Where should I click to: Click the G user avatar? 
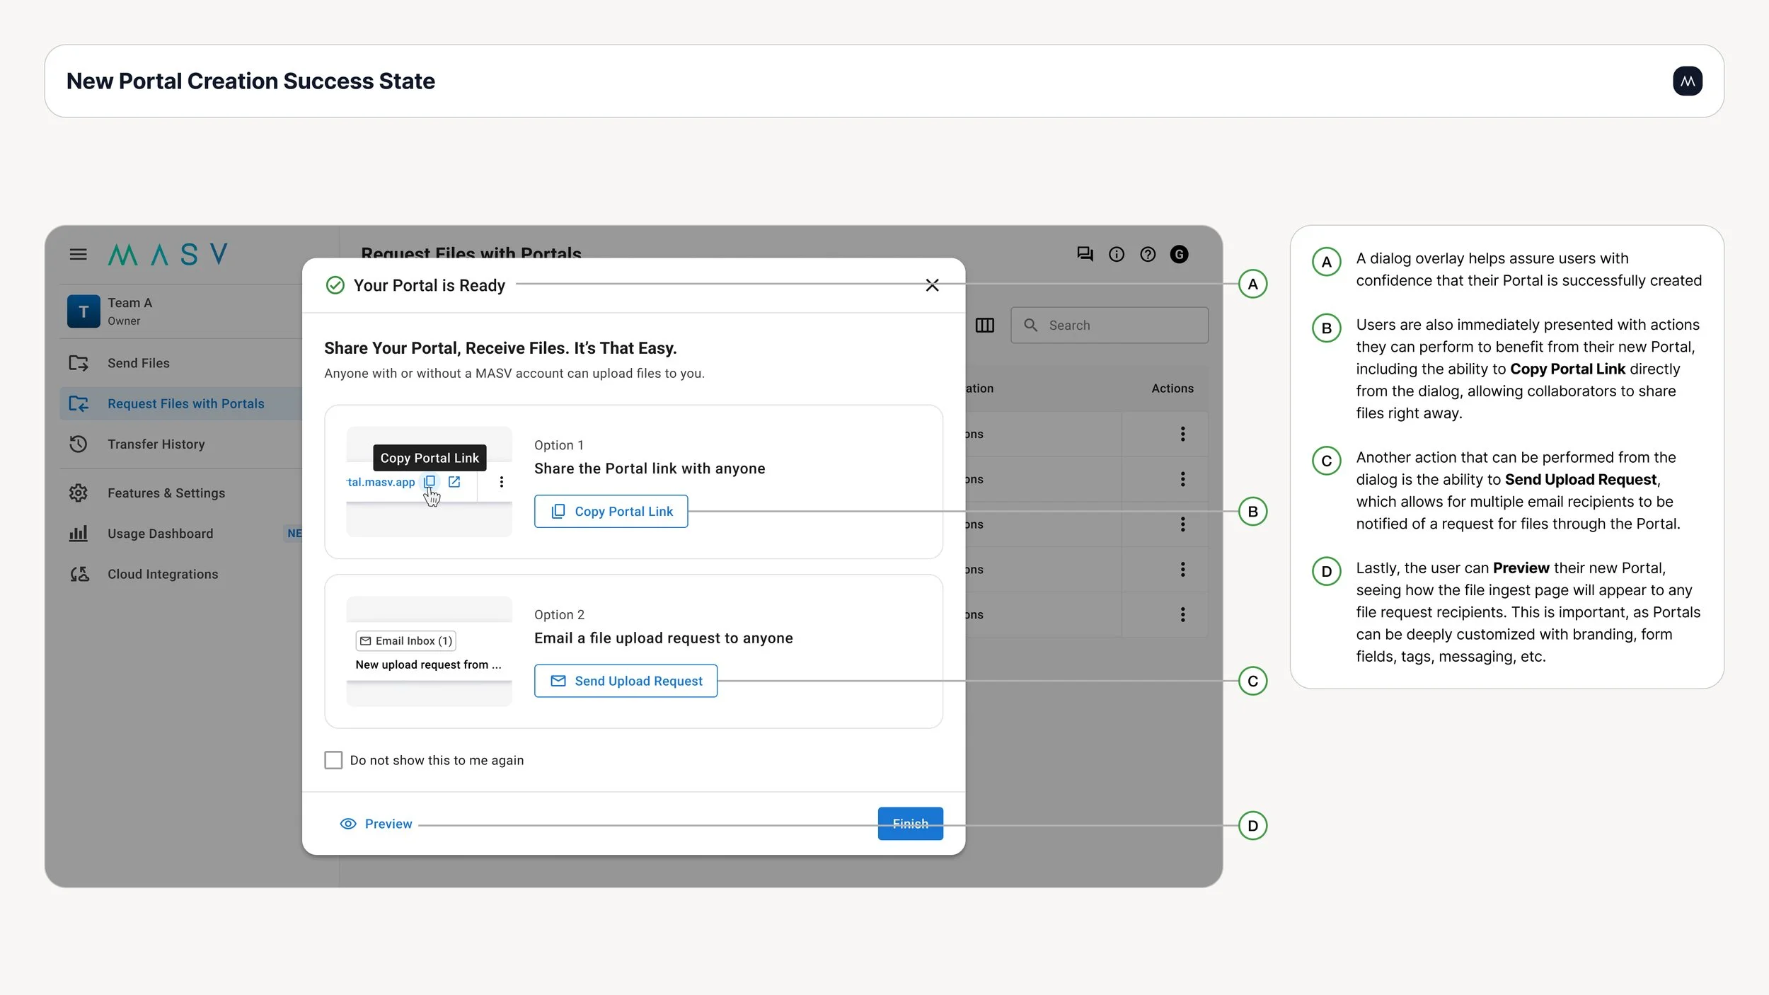(1179, 254)
